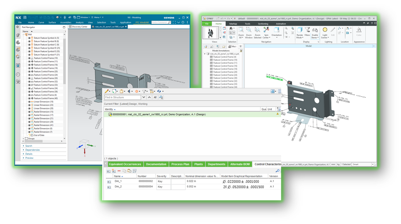Toggle visibility of Feature Control Frame (10)
Screen dimensions: 401x224
(x=29, y=58)
